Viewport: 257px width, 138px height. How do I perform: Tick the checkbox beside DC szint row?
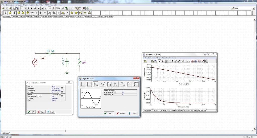pyautogui.click(x=62, y=92)
